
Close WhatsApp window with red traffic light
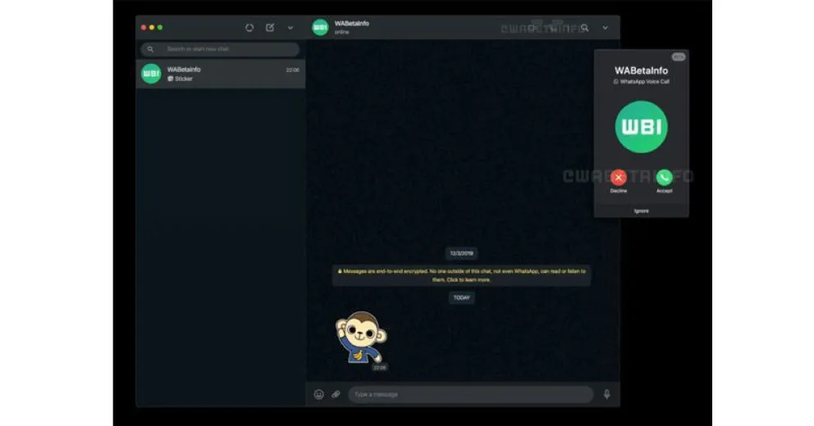point(144,28)
